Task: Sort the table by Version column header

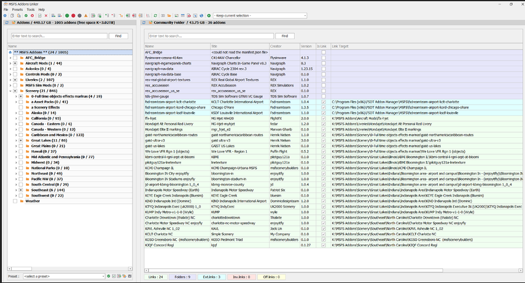Action: 308,47
